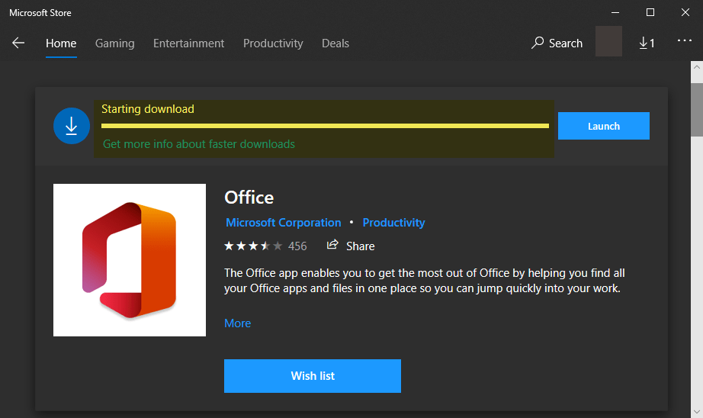Switch to the Gaming tab
The image size is (703, 418).
tap(115, 43)
